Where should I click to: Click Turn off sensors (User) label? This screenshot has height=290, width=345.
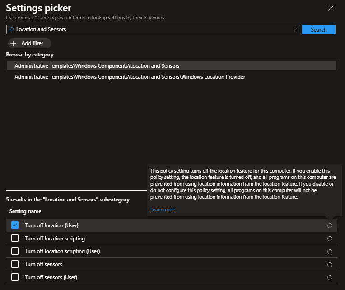click(51, 277)
